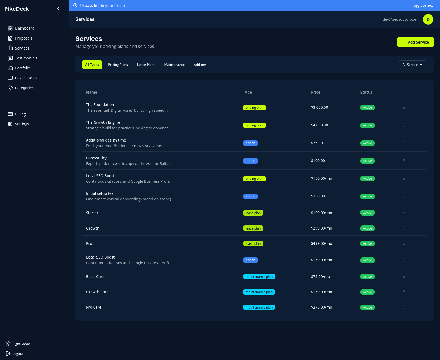Click the Add Service button
440x360 pixels.
coord(415,42)
